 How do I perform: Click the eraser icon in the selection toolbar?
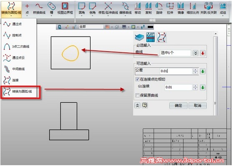click(67, 27)
